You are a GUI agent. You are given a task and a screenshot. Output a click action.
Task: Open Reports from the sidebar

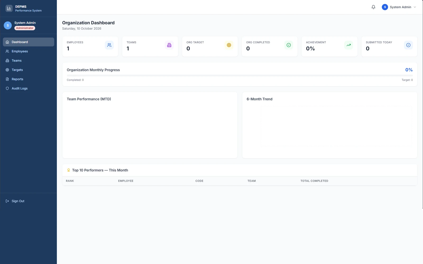click(29, 79)
